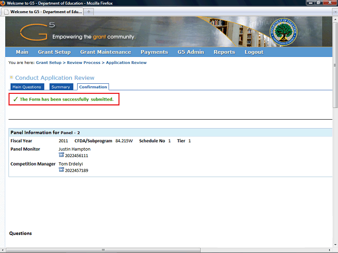Screen dimensions: 338x253
Task: Click the scroll down arrow on vertical scrollbar
Action: (335, 245)
